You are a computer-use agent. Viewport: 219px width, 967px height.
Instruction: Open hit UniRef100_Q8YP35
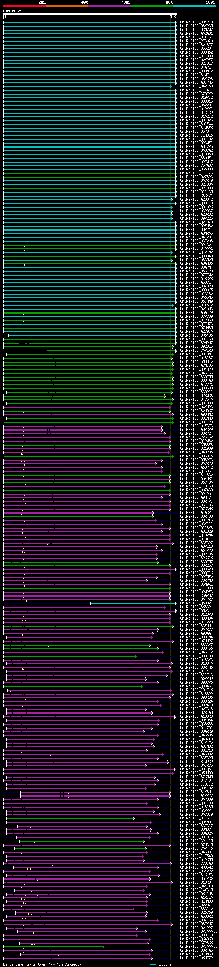click(x=196, y=26)
